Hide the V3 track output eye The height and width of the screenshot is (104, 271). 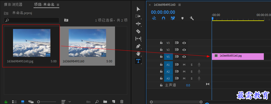184,43
